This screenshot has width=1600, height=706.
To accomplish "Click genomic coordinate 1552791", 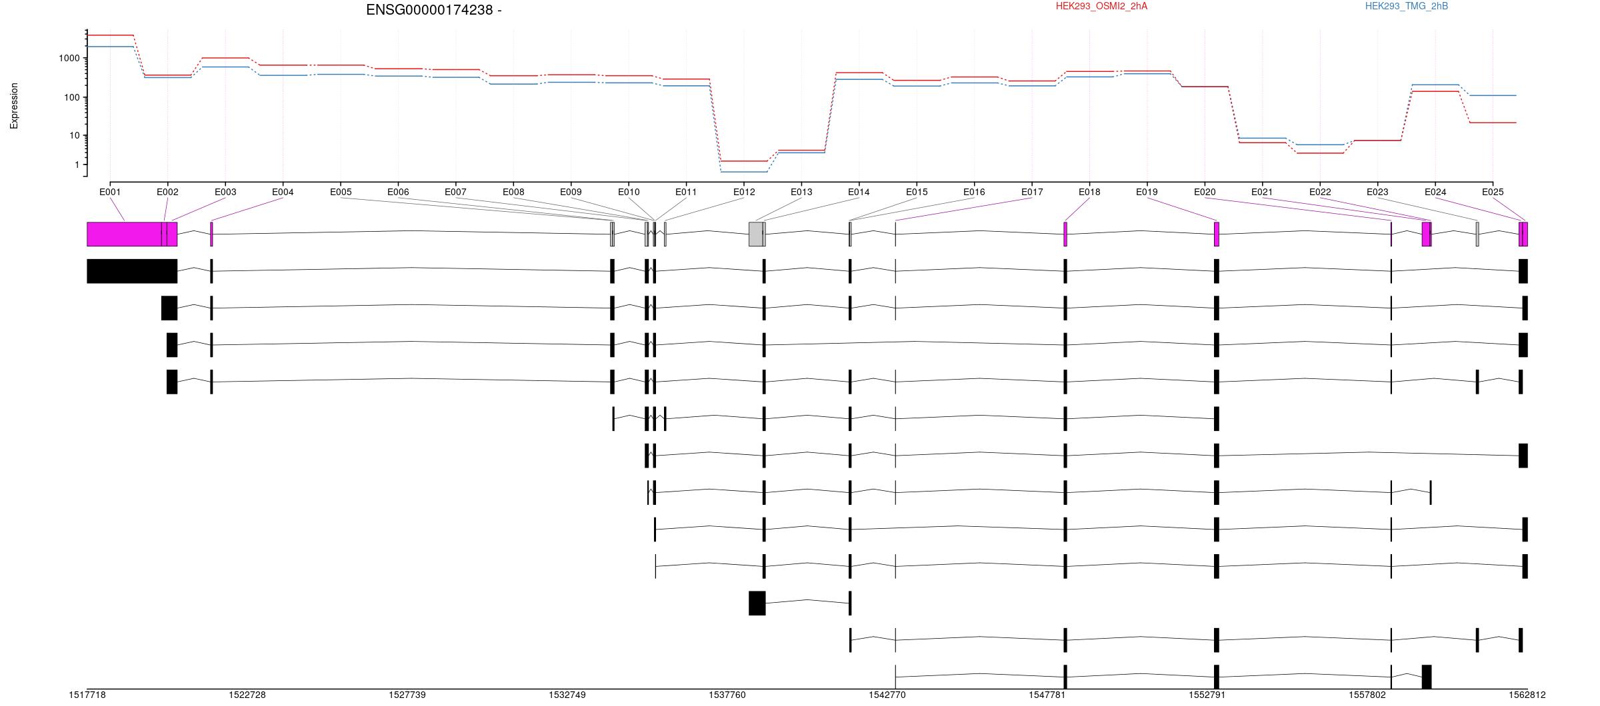I will (1207, 695).
